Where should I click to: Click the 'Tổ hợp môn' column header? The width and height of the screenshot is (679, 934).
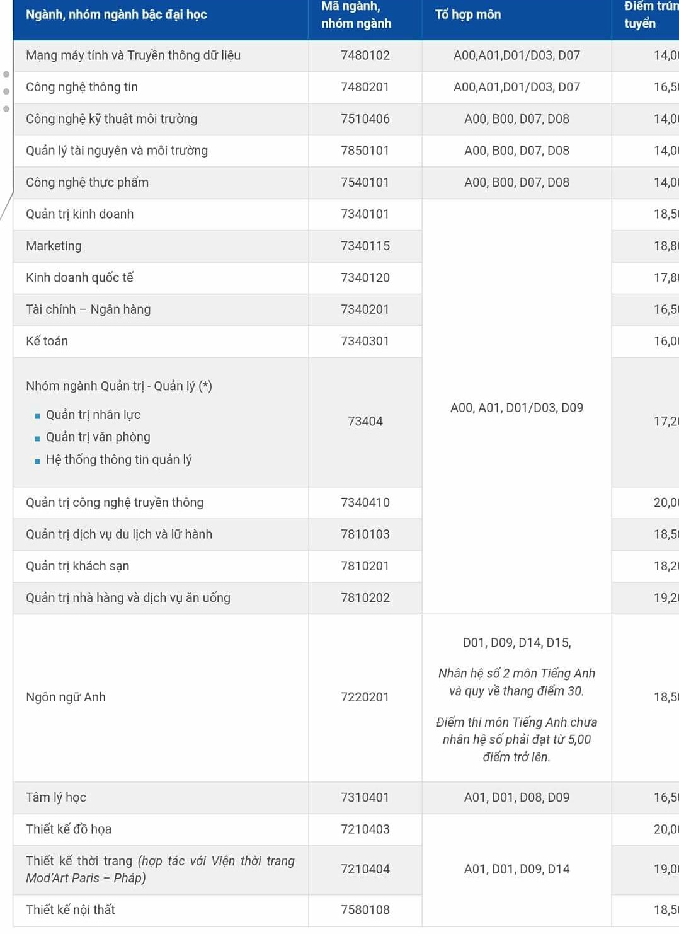click(x=468, y=14)
